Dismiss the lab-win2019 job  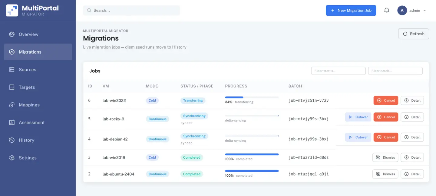click(385, 157)
